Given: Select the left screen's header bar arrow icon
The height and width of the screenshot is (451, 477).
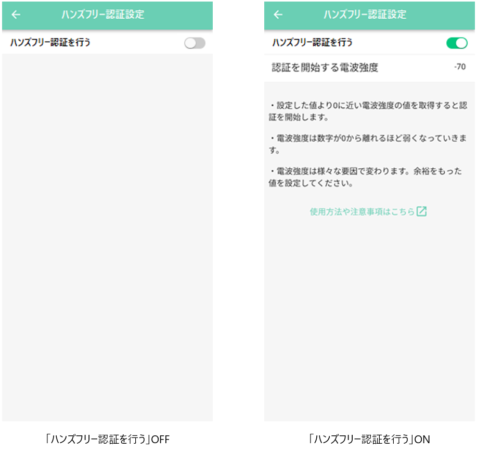Looking at the screenshot, I should (16, 15).
